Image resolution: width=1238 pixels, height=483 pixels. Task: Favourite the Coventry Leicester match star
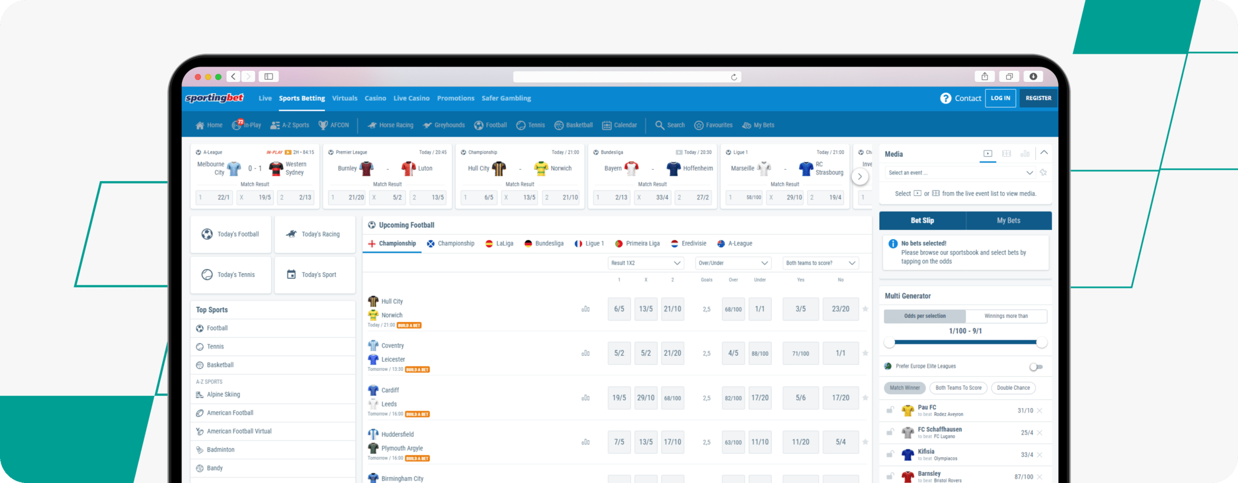(x=865, y=353)
